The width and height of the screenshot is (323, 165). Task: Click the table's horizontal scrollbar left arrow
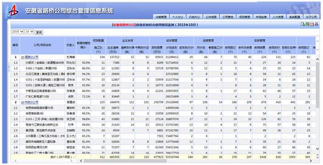(x=81, y=161)
